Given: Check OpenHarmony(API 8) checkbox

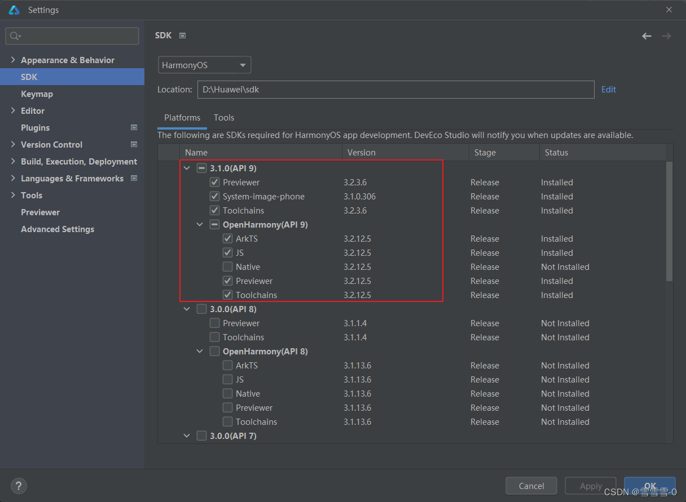Looking at the screenshot, I should click(x=214, y=351).
